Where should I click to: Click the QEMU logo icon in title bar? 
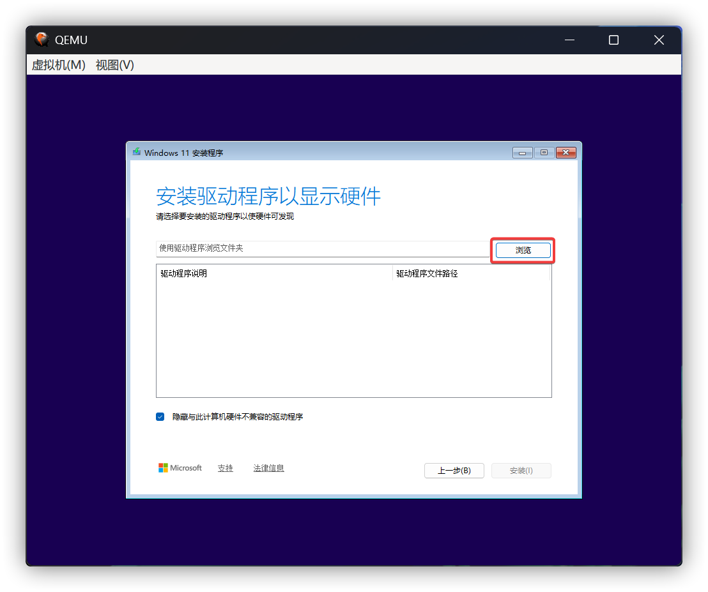click(42, 40)
